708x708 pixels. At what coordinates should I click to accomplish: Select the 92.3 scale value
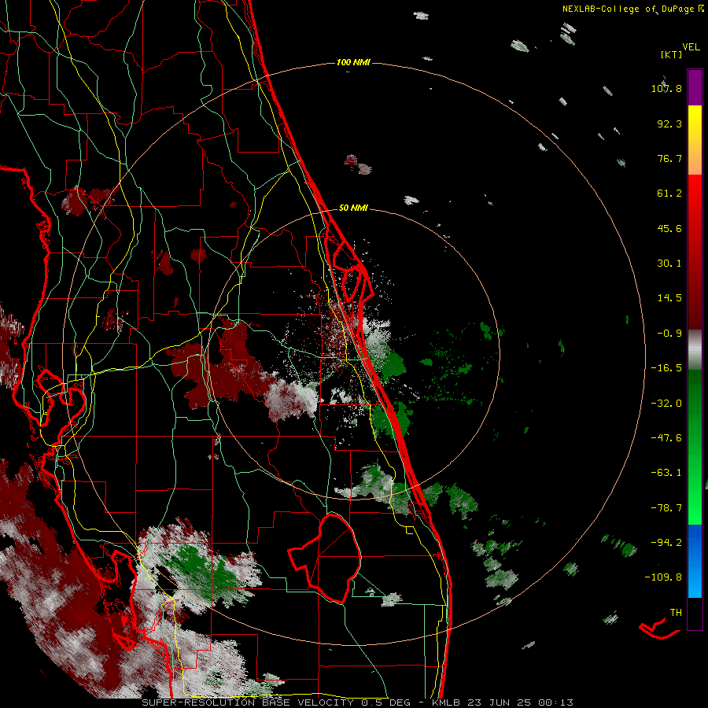point(669,124)
